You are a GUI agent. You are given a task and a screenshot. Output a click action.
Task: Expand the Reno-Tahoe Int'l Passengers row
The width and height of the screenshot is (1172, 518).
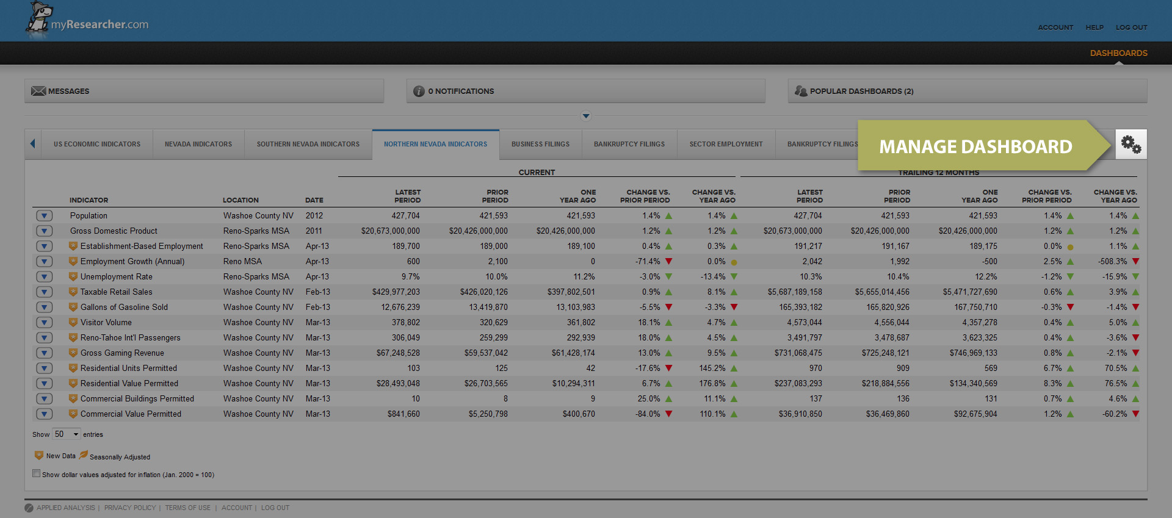(44, 337)
